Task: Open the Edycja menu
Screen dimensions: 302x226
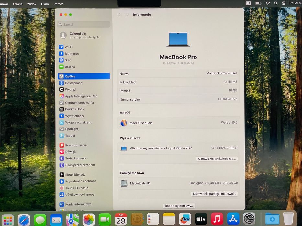Action: coord(17,4)
